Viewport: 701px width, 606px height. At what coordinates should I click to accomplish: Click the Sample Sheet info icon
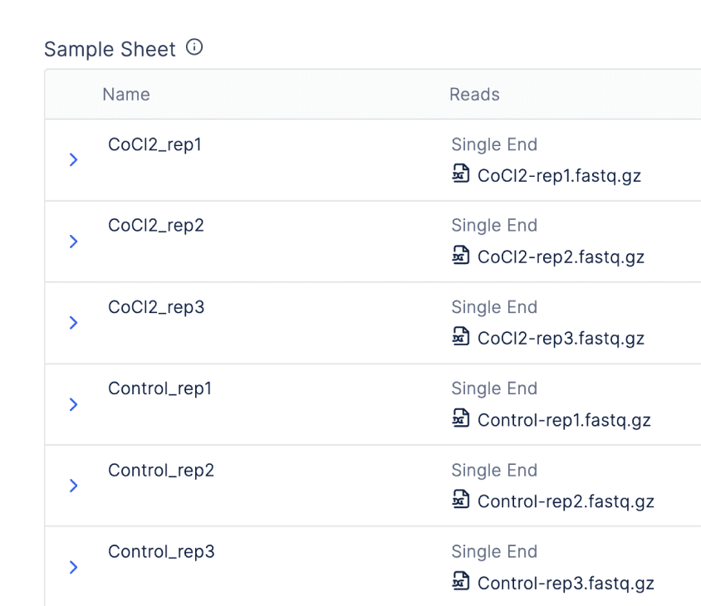(194, 48)
